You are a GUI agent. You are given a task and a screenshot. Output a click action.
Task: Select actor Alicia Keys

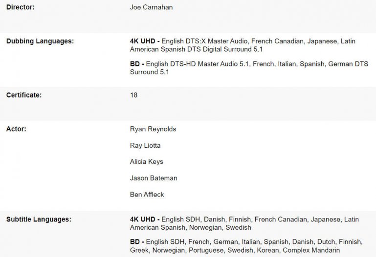tap(147, 161)
